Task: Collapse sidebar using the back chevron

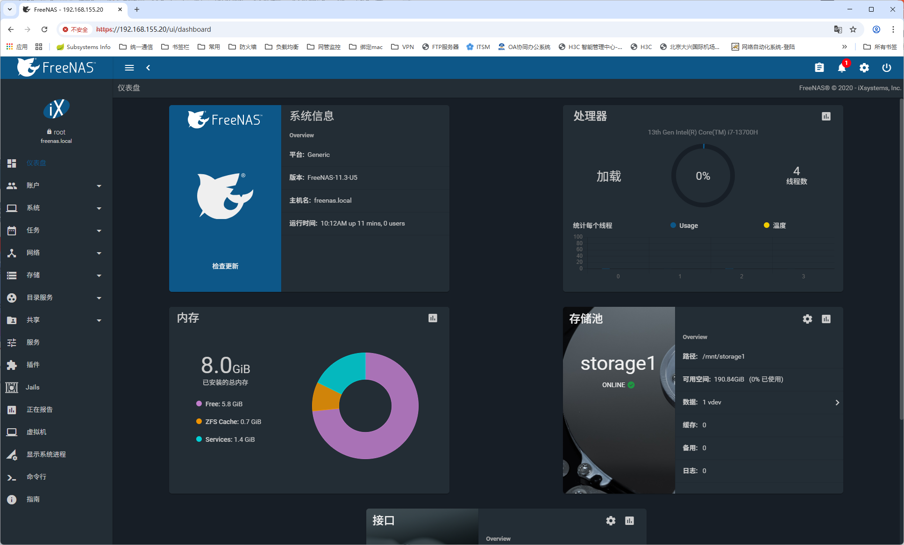Action: pos(148,68)
